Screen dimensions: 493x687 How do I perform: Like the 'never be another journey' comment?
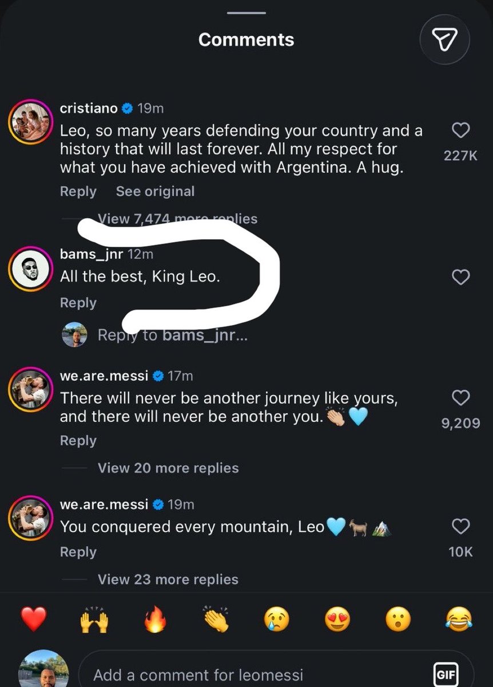[461, 397]
